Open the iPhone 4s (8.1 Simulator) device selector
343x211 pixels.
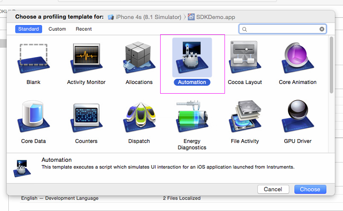tap(144, 17)
